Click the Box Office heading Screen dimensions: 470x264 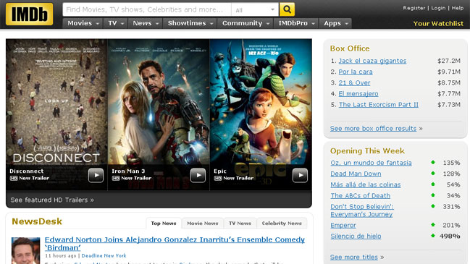pos(350,48)
